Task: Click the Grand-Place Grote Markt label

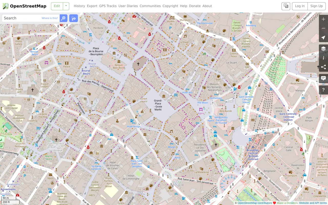Action: [x=158, y=105]
